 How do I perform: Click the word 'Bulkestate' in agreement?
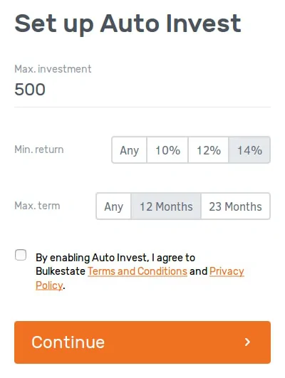pos(61,271)
